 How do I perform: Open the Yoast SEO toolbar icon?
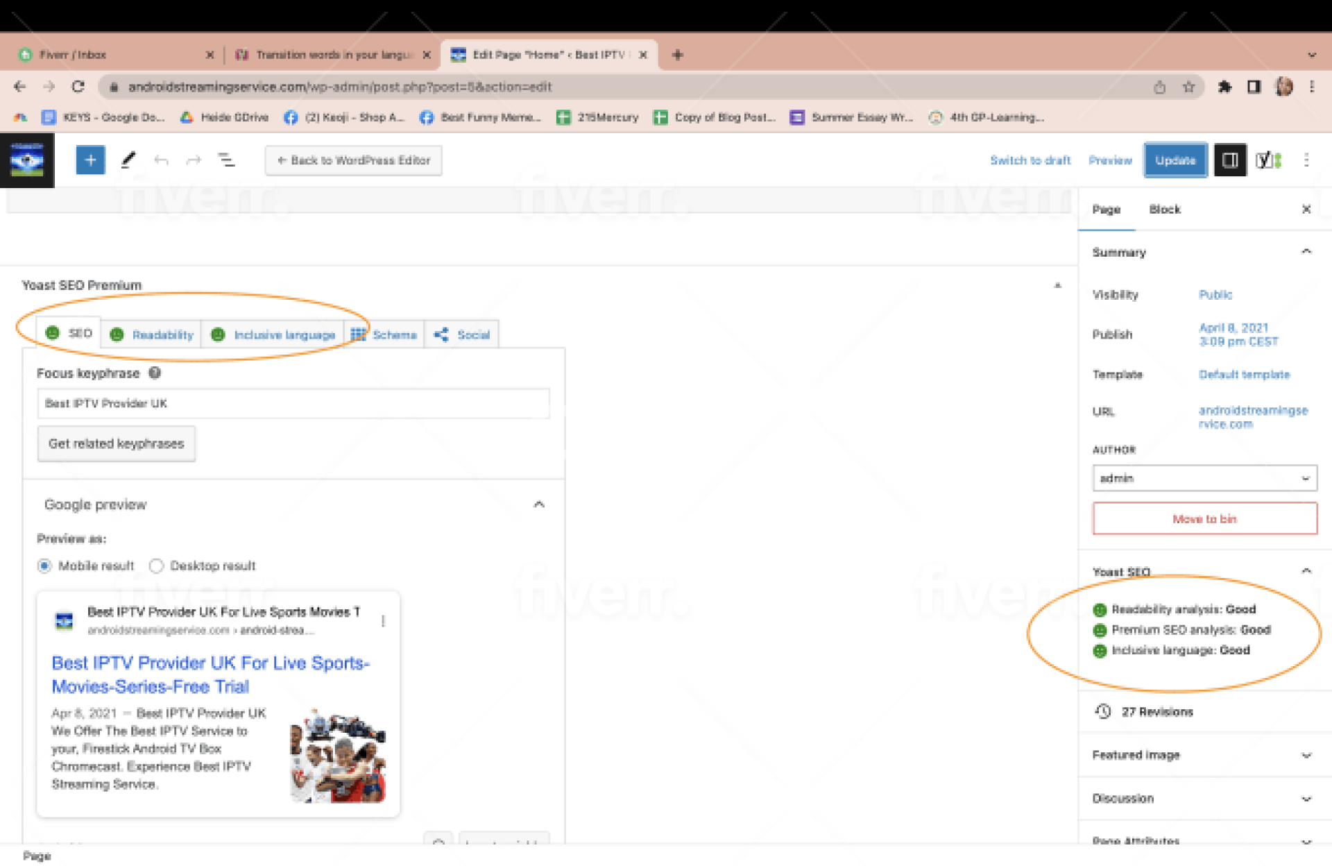pos(1267,160)
